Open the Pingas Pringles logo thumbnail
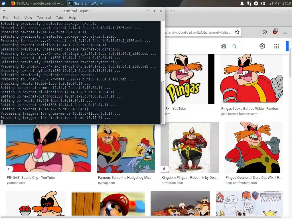Screen dimensions: 292x219 [190, 79]
